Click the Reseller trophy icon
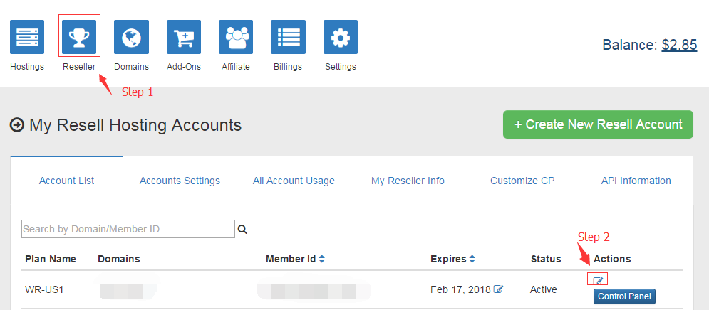This screenshot has height=310, width=709. click(x=79, y=37)
